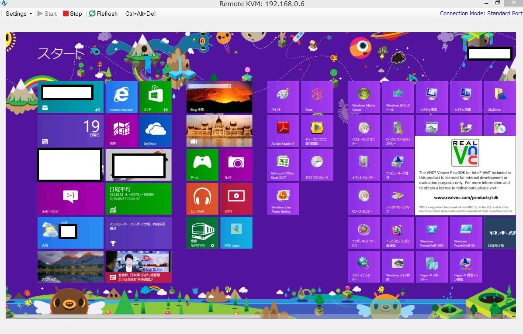Open the Weather (天気) tile
Image resolution: width=523 pixels, height=334 pixels.
pyautogui.click(x=70, y=233)
